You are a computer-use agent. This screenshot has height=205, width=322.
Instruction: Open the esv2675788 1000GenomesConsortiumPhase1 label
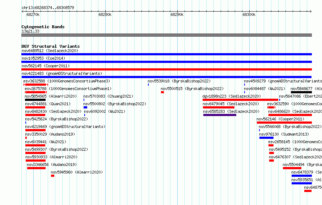[68, 89]
